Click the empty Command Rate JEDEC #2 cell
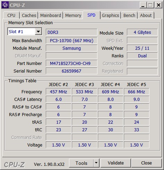 click(x=58, y=137)
